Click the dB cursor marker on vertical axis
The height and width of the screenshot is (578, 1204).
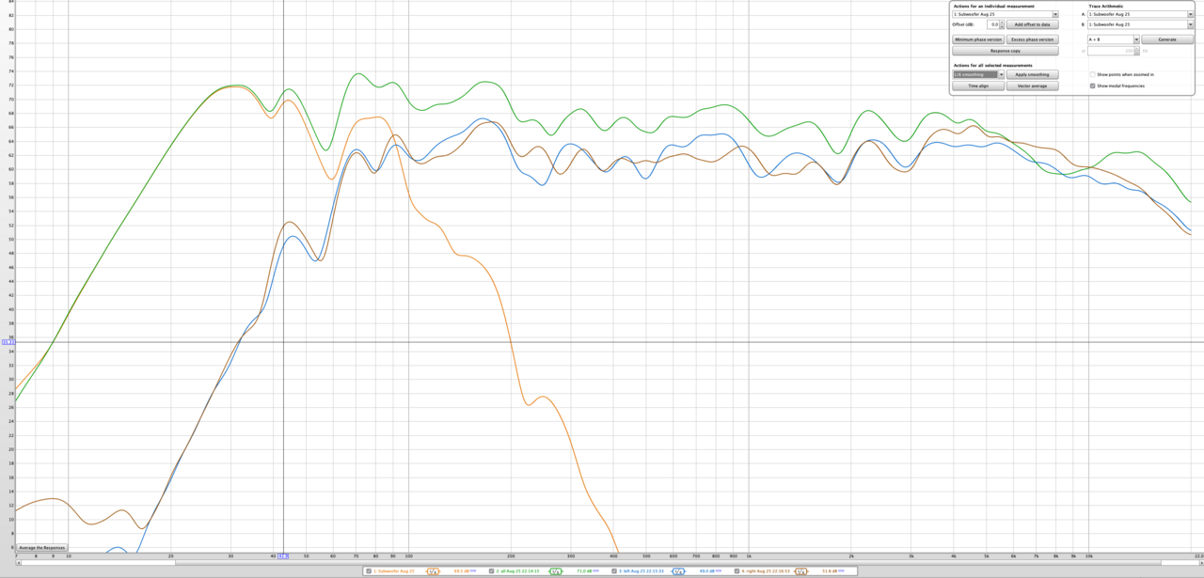8,342
